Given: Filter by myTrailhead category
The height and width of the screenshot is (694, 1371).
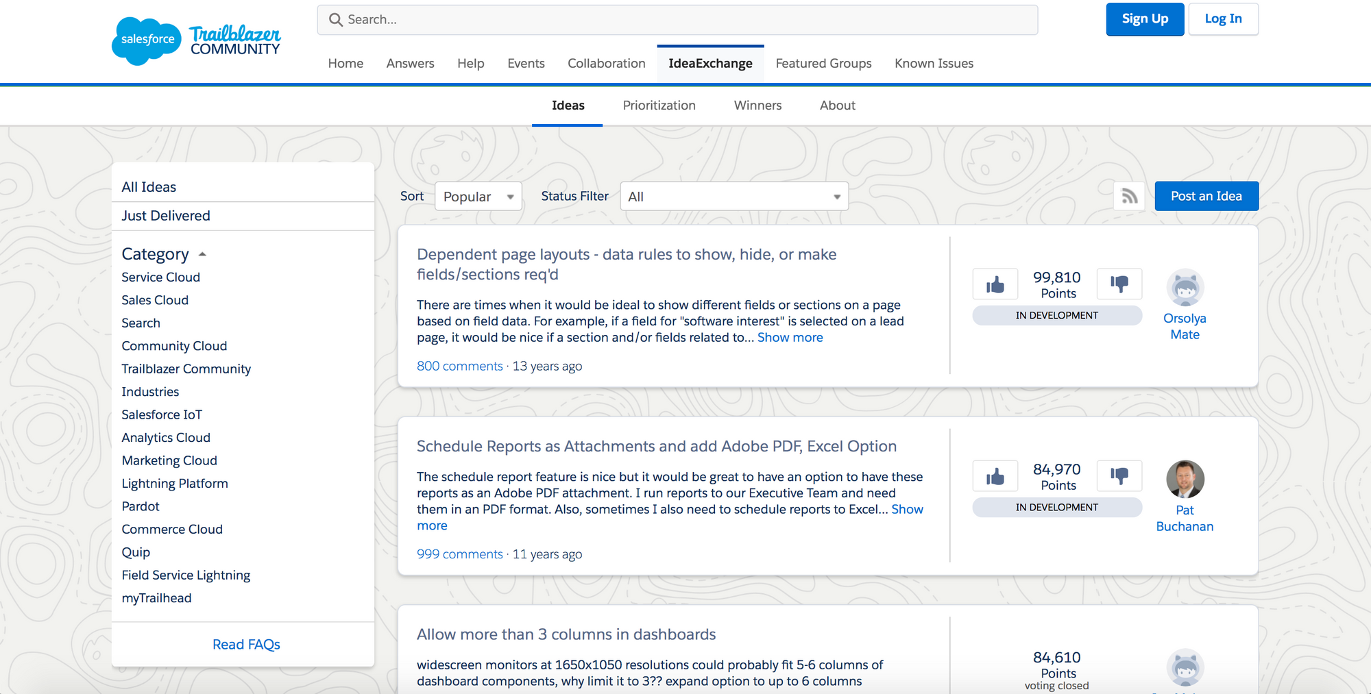Looking at the screenshot, I should coord(156,598).
